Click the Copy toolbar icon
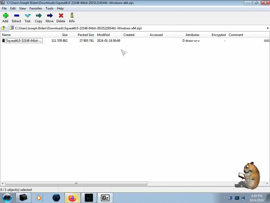 pos(38,16)
